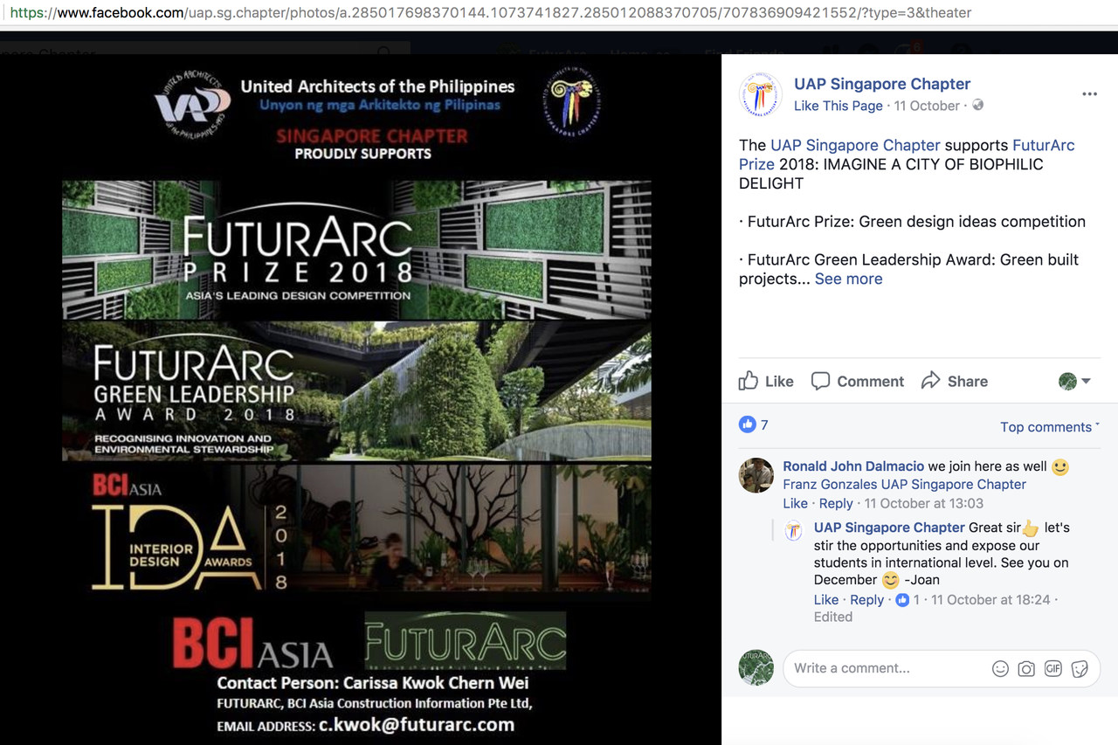
Task: Click the UAP Singapore Chapter logo beside the page name
Action: tap(761, 94)
